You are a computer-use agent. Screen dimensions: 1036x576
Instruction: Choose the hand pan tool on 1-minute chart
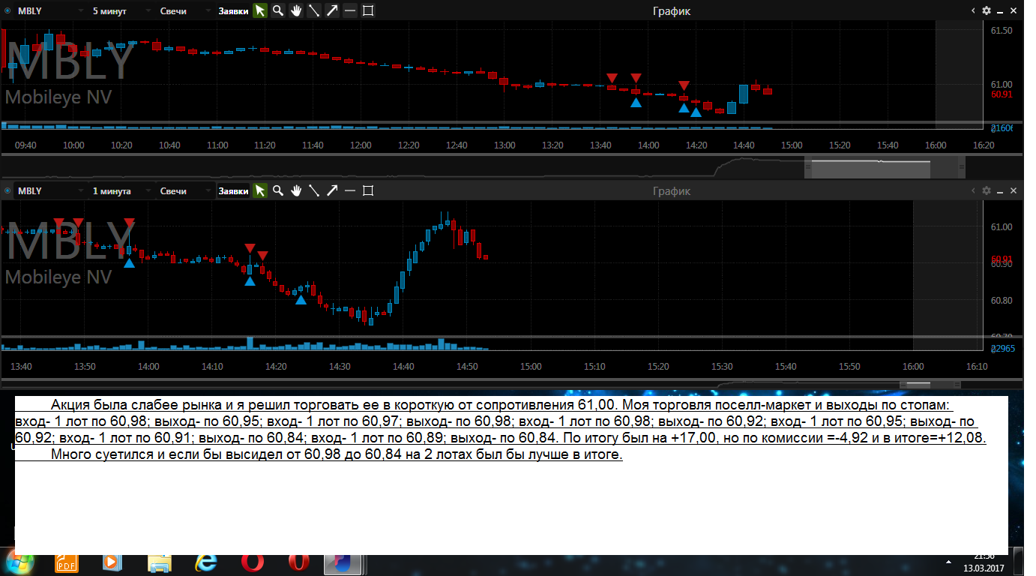tap(296, 190)
